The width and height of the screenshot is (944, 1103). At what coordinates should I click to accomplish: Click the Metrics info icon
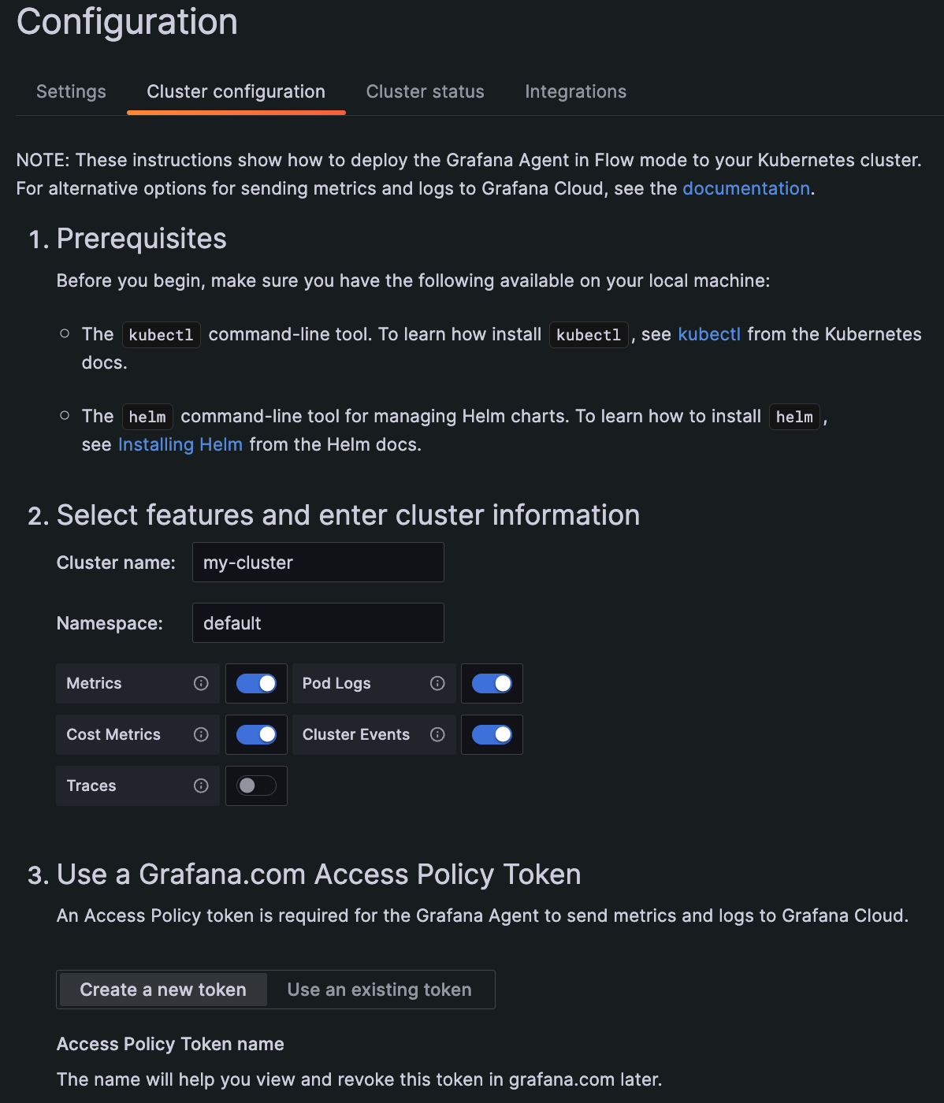[x=201, y=683]
